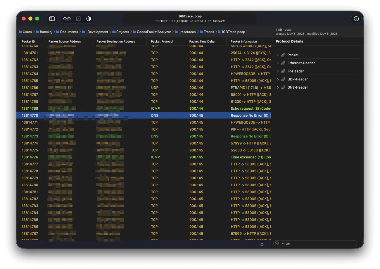The height and width of the screenshot is (269, 380).
Task: Click the tape-reel capture icon in toolbar
Action: point(67,19)
